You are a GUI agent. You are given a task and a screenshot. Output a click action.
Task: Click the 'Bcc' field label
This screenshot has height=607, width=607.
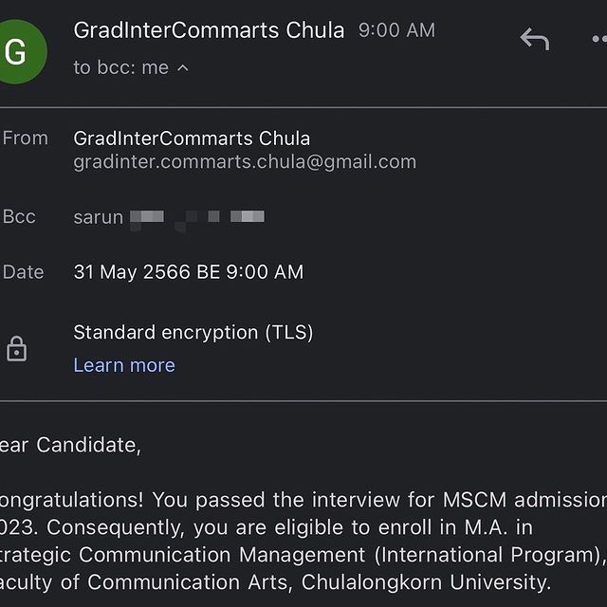coord(19,217)
